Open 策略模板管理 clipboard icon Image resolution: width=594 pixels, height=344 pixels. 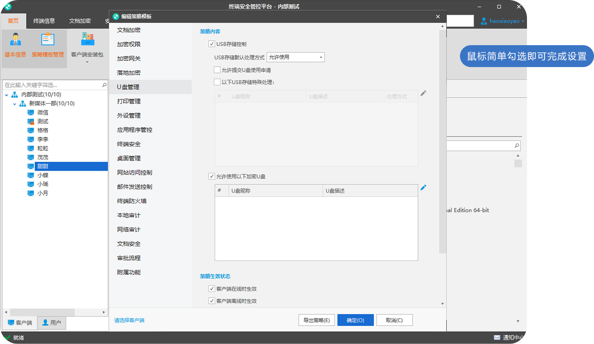pyautogui.click(x=48, y=40)
